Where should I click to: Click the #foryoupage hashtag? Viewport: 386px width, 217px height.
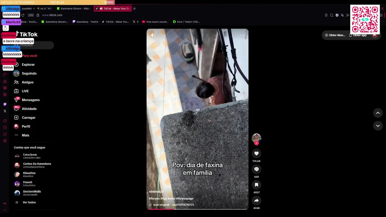point(185,199)
